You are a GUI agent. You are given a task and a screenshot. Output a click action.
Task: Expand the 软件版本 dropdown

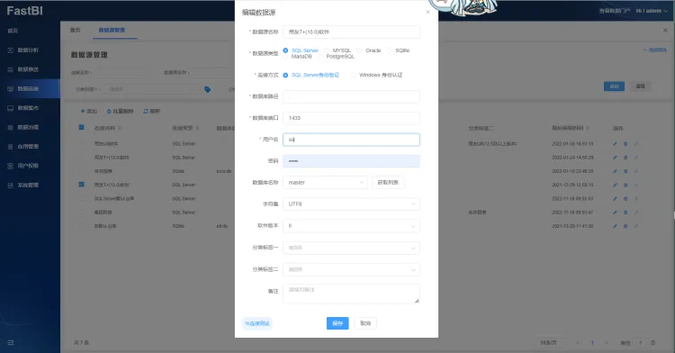[351, 225]
